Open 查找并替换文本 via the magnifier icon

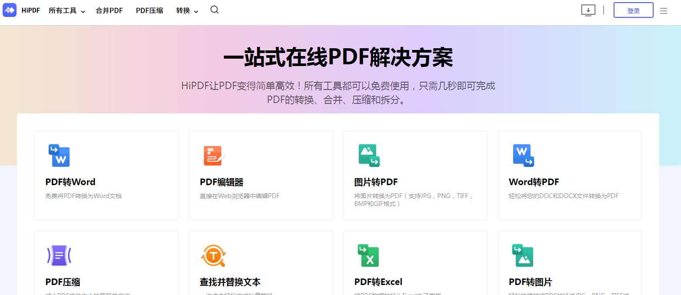pyautogui.click(x=213, y=255)
